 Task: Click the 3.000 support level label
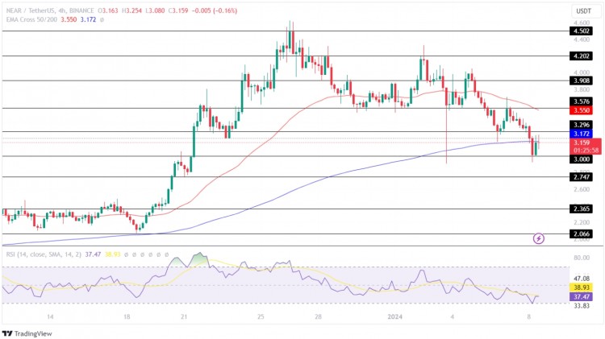coord(582,159)
